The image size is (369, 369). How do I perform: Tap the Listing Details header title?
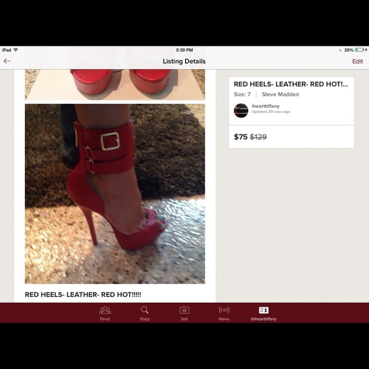tap(184, 61)
